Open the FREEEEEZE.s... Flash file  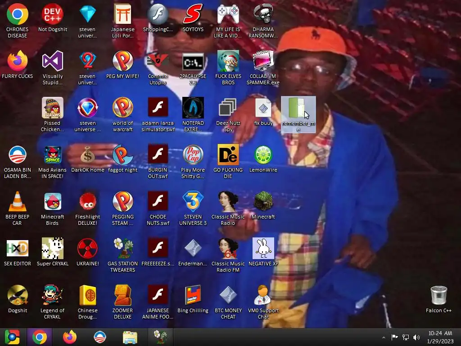[158, 249]
